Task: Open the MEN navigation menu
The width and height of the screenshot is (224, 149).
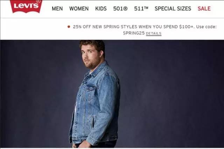Action: pos(57,8)
